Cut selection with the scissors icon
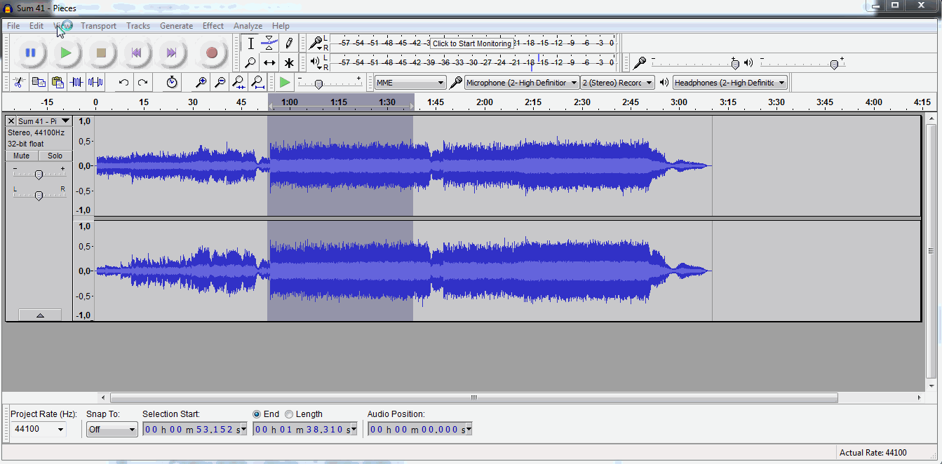 point(20,82)
